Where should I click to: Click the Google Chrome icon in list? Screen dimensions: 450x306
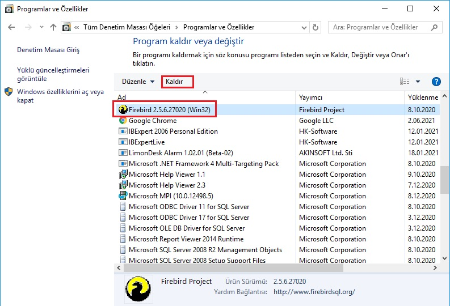point(123,120)
